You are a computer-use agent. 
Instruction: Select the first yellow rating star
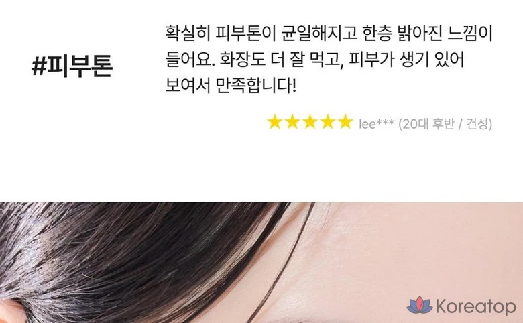point(275,122)
